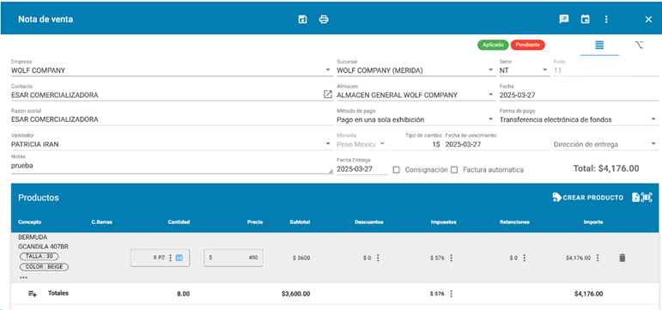
Task: Expand the Sucursal dropdown
Action: pyautogui.click(x=490, y=70)
